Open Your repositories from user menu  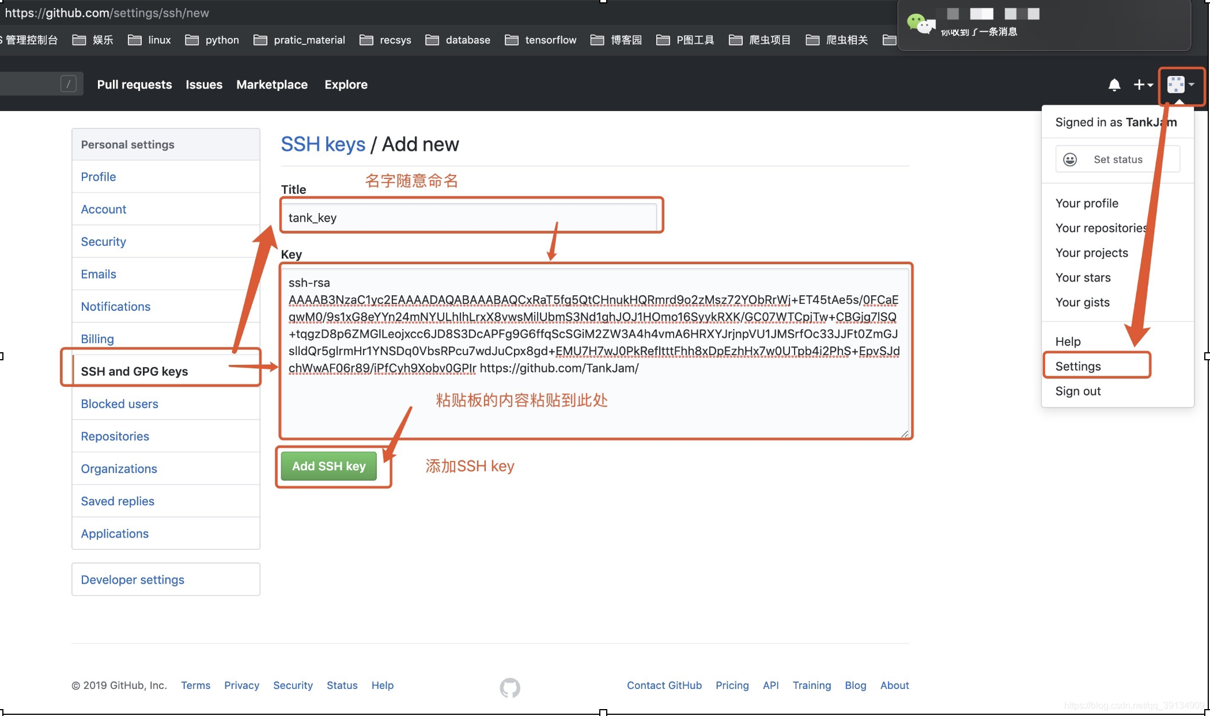(1102, 228)
